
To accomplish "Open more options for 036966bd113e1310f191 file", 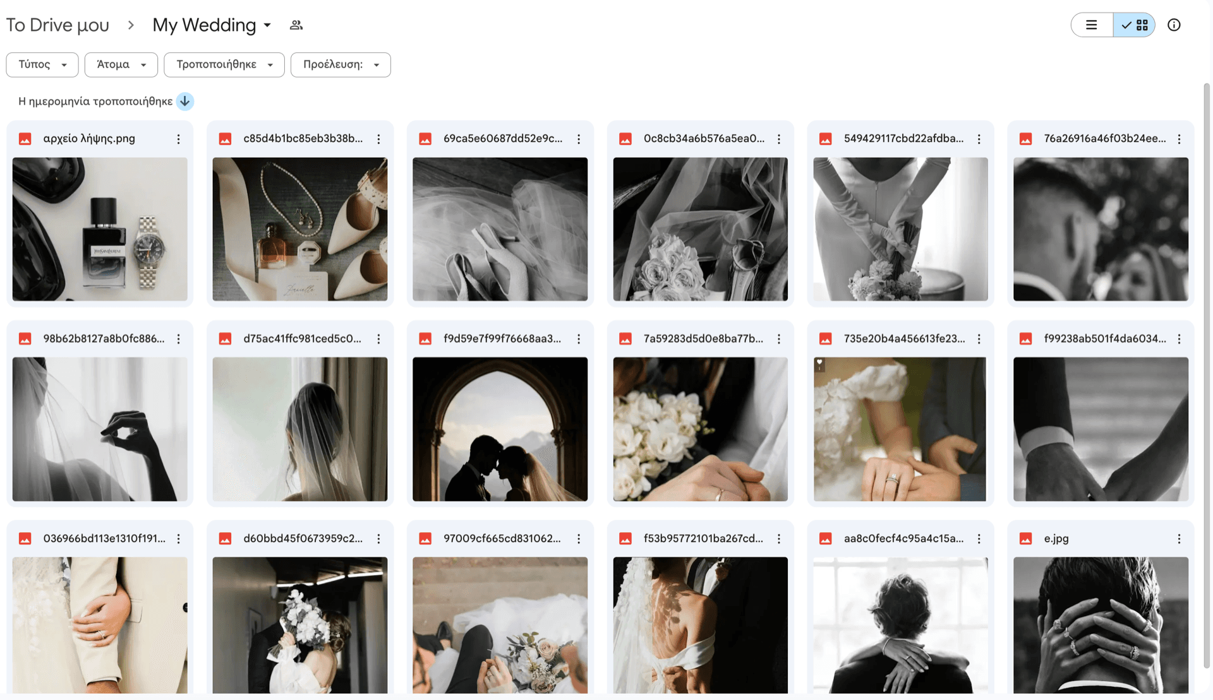I will click(x=179, y=538).
